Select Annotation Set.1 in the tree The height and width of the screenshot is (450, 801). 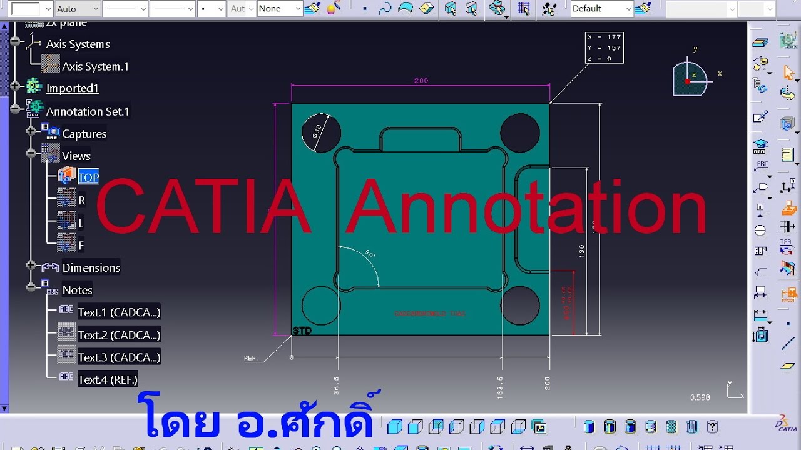(x=88, y=111)
